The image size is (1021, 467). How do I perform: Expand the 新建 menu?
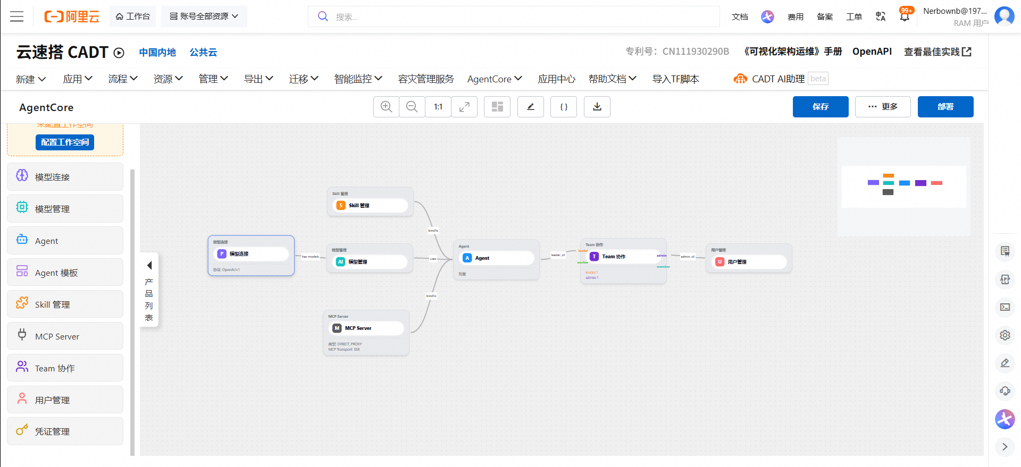pyautogui.click(x=31, y=79)
